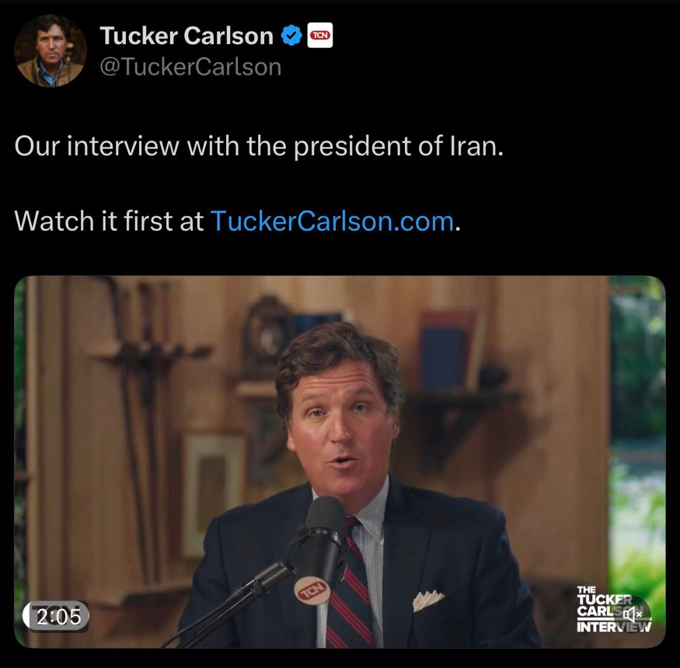680x668 pixels.
Task: Open the TCN affiliate badge by the name
Action: coord(320,35)
